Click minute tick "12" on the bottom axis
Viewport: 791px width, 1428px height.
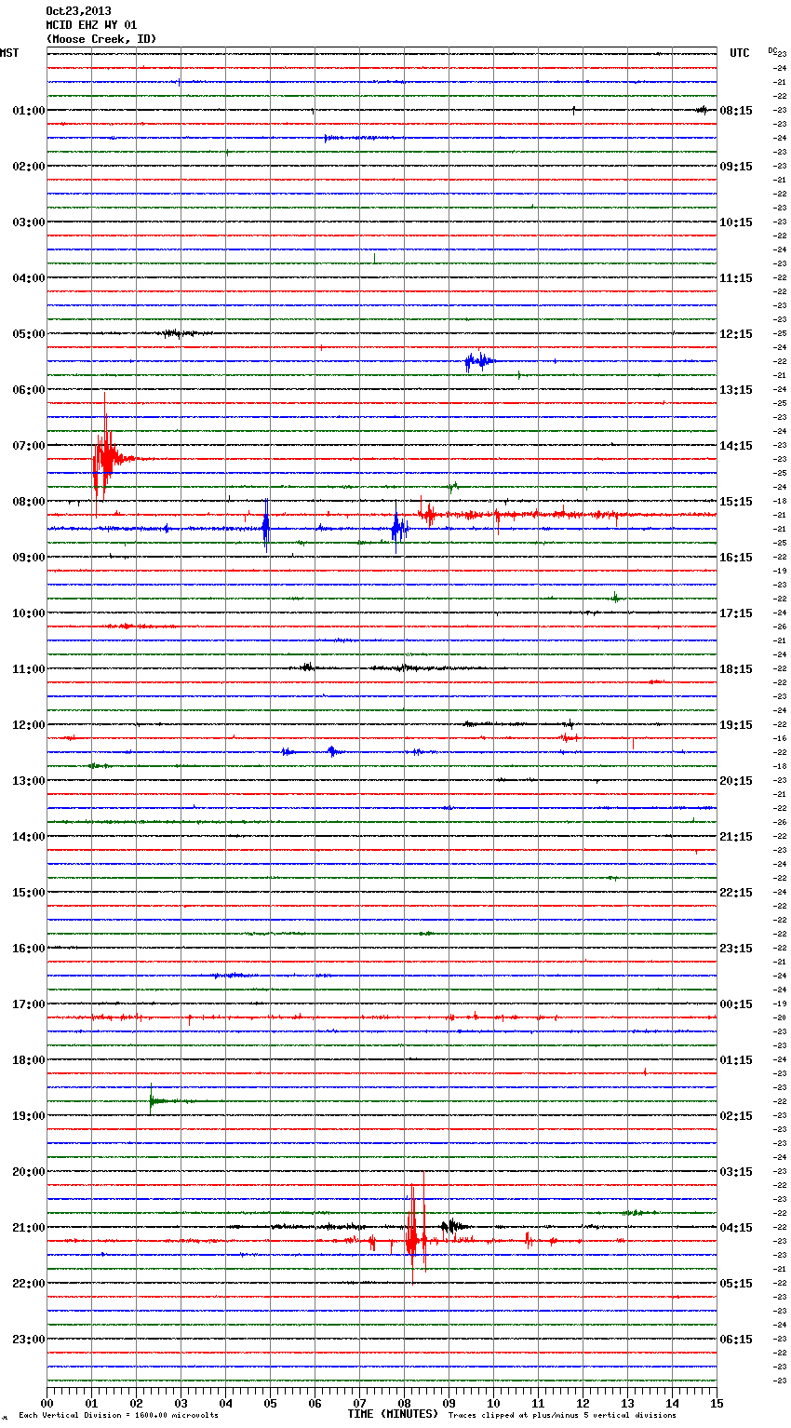tap(583, 1403)
